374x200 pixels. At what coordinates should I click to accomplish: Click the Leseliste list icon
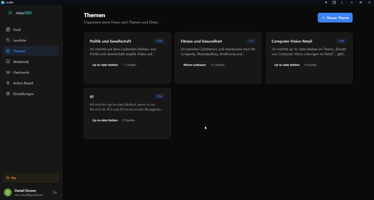pos(8,40)
